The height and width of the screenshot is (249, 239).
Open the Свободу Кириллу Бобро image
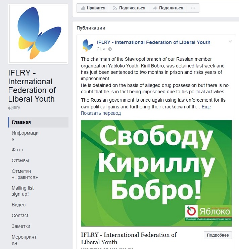coord(156,173)
